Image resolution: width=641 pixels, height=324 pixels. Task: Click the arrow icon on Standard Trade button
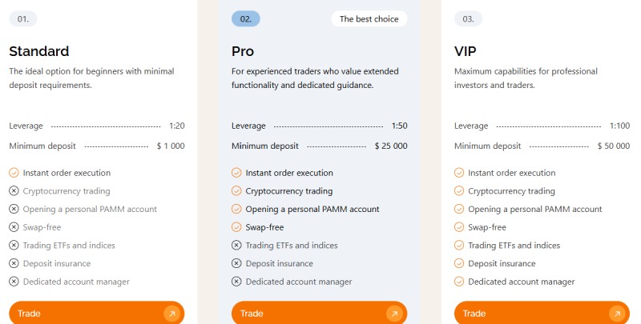pyautogui.click(x=171, y=314)
